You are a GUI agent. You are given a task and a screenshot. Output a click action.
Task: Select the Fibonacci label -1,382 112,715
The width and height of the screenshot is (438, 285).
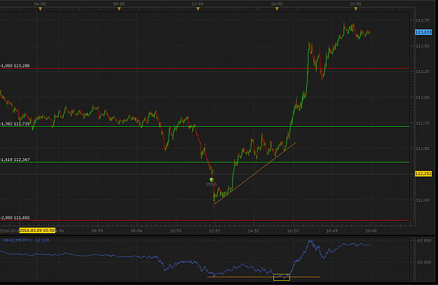tap(15, 124)
